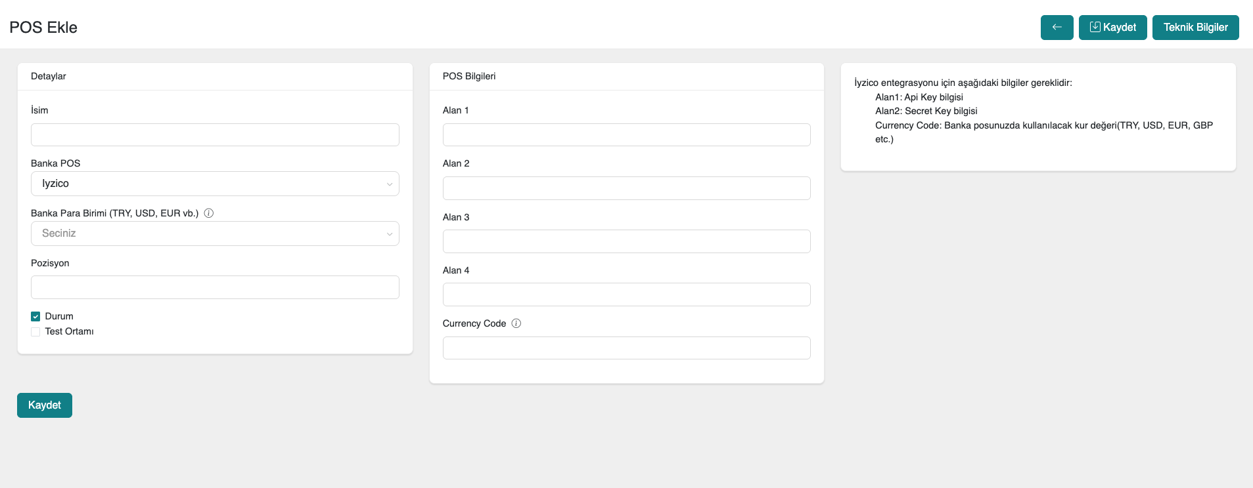The height and width of the screenshot is (488, 1253).
Task: Open Teknik Bilgiler
Action: (1195, 28)
